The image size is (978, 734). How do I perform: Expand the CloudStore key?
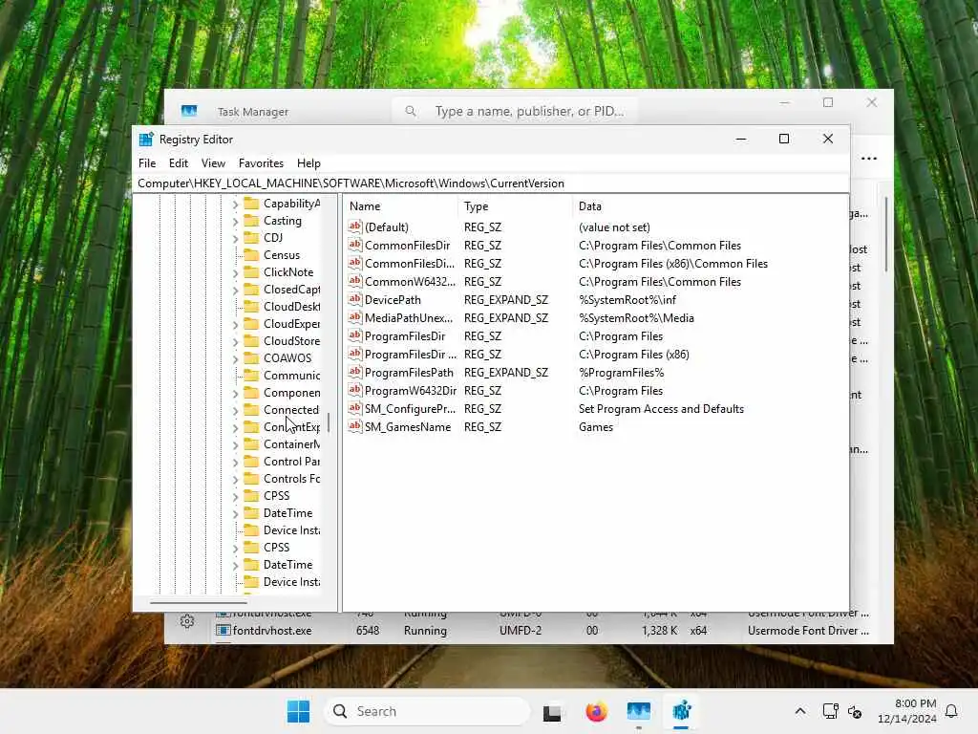[x=235, y=341]
